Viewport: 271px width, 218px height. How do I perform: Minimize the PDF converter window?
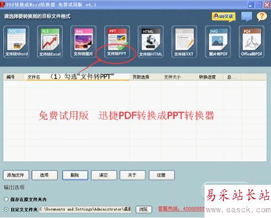tap(250, 4)
